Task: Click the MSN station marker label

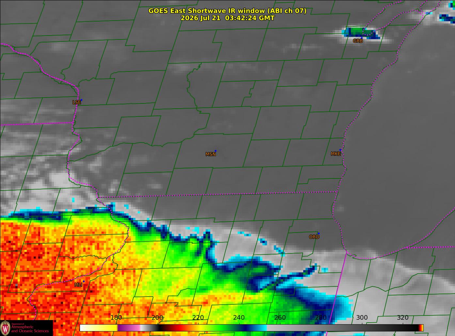Action: [x=211, y=154]
